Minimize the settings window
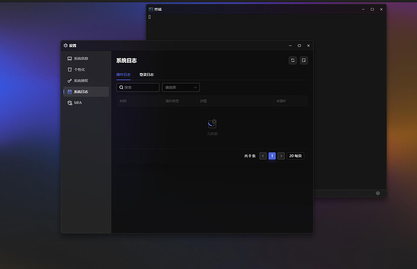 coord(290,46)
